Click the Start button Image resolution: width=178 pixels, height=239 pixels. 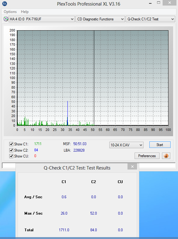tap(160, 145)
